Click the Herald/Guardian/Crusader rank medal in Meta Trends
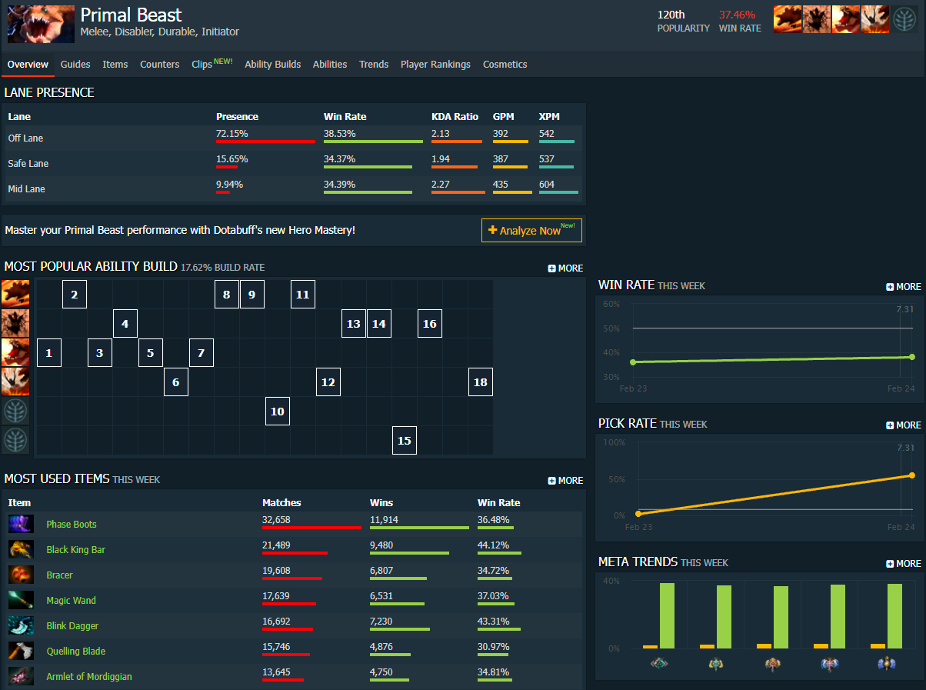 pos(659,663)
